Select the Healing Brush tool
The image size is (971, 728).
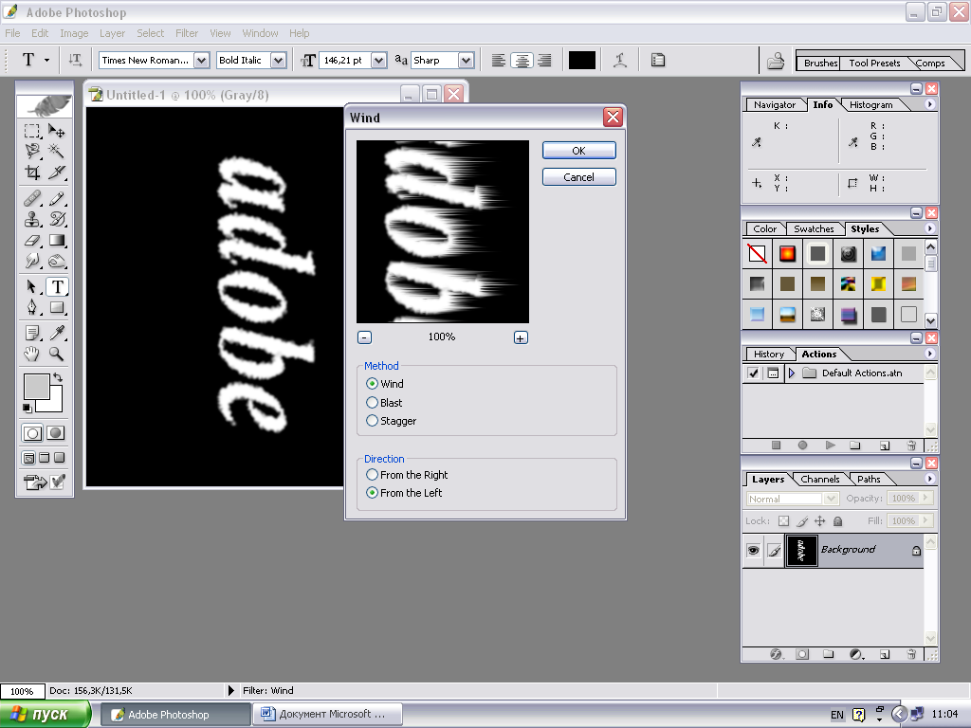(x=32, y=199)
